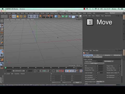Viewport: 125px width, 94px height.
Task: Pick the Rotate tool
Action: [21, 16]
